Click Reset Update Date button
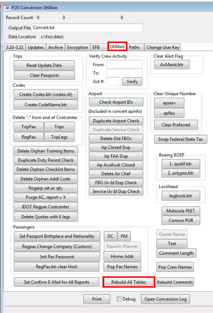This screenshot has height=313, width=213. (44, 65)
